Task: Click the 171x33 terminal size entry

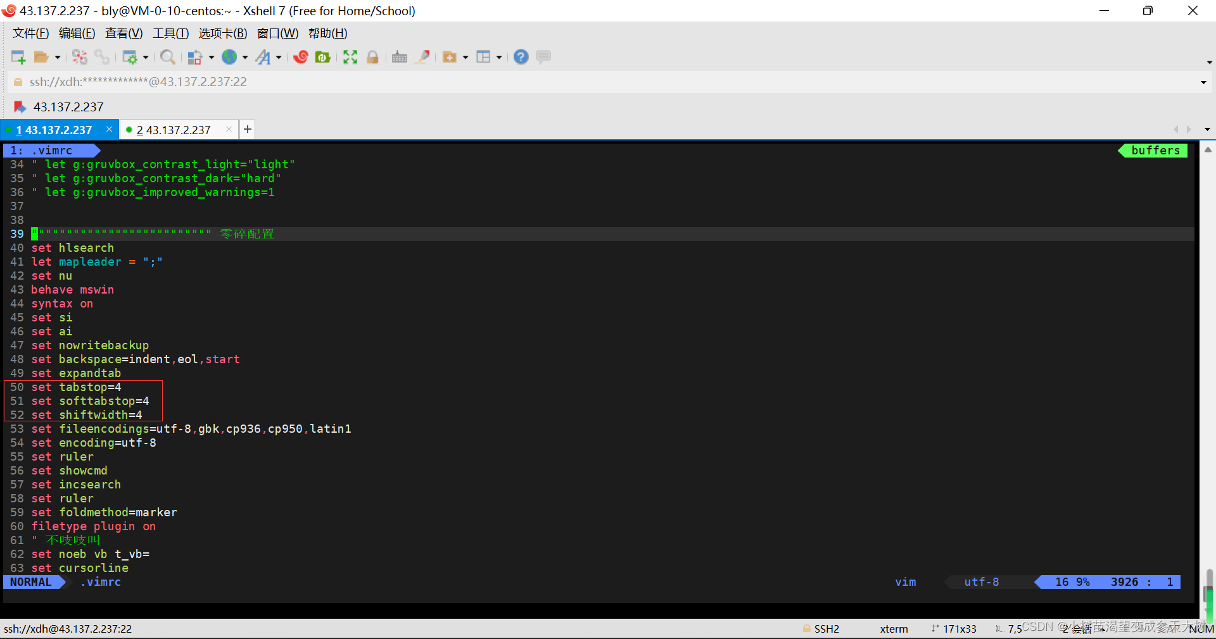Action: coord(959,629)
